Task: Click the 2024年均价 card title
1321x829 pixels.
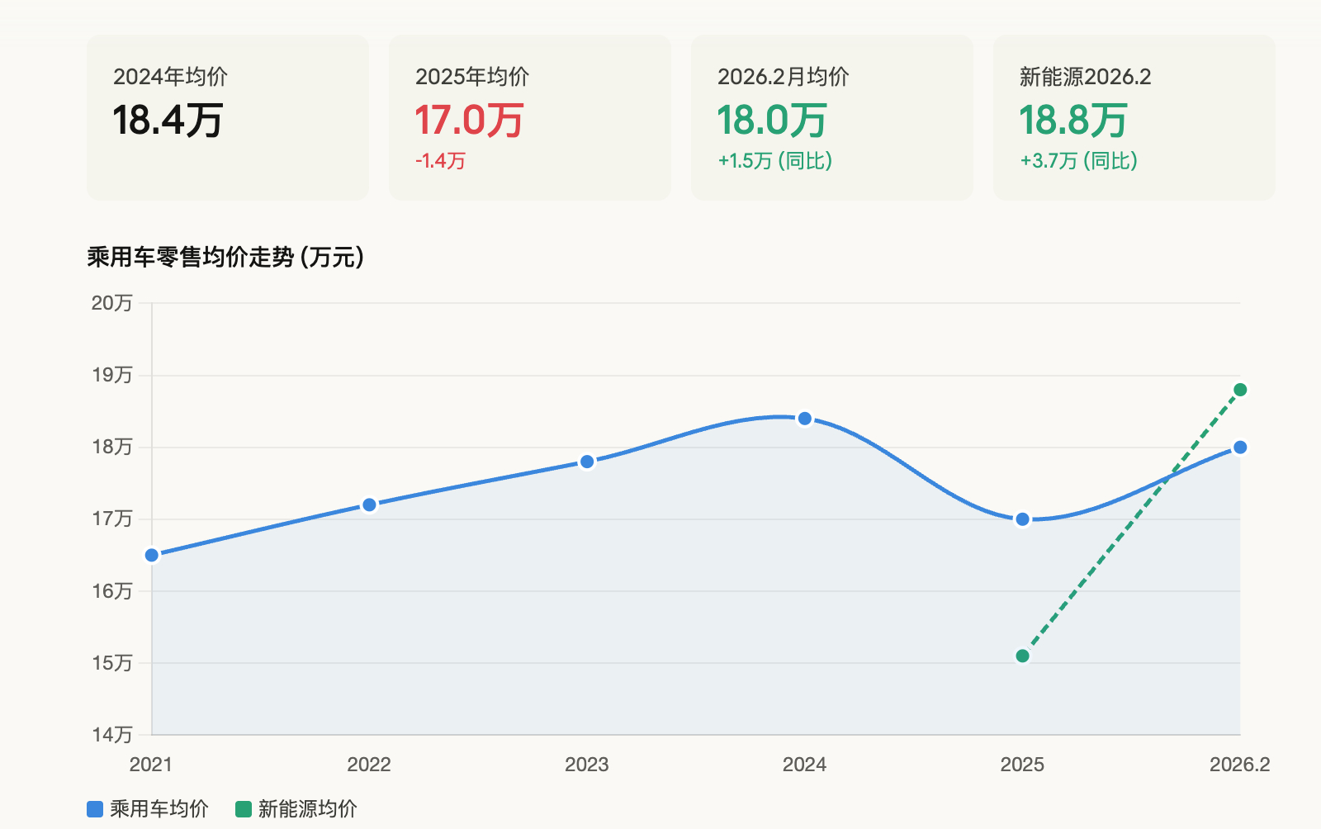Action: [170, 77]
